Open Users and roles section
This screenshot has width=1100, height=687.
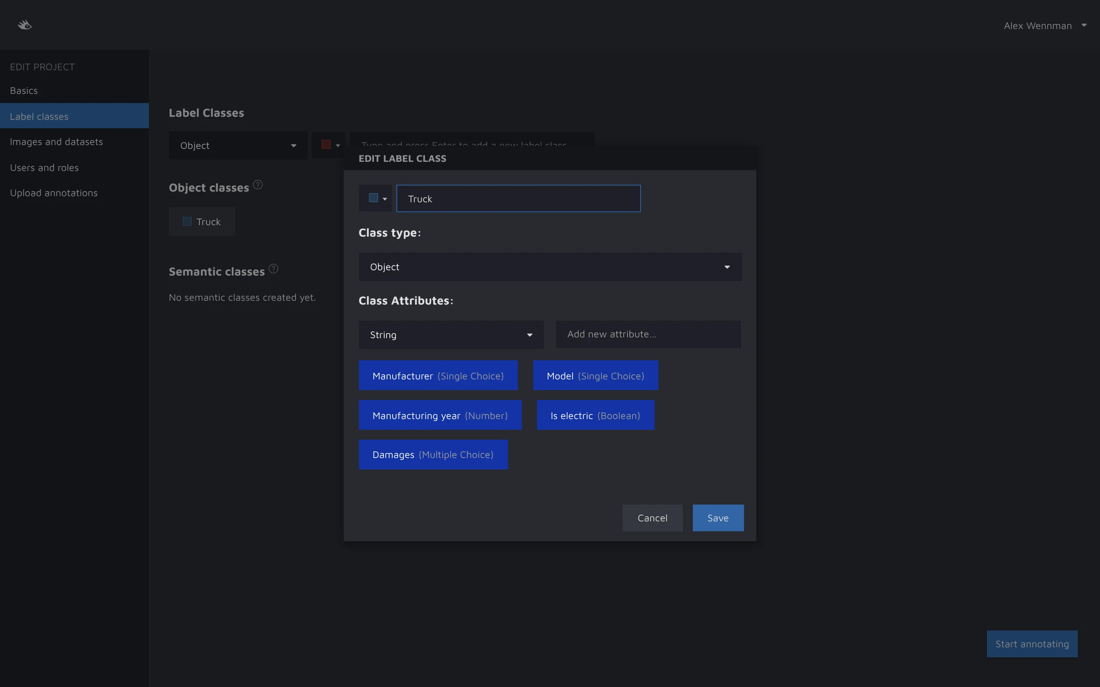click(x=45, y=168)
